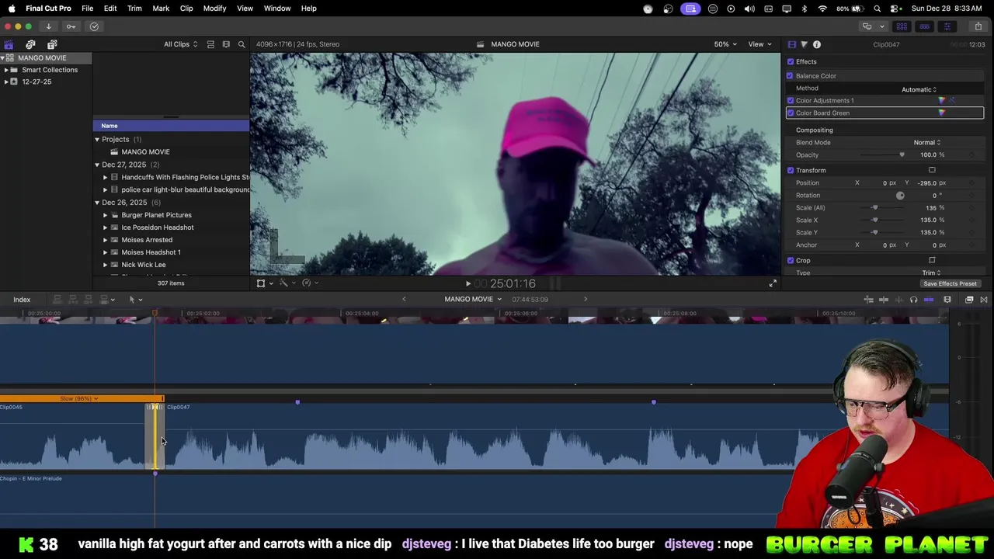Enter full screen viewer playback
Viewport: 994px width, 559px height.
(x=772, y=283)
